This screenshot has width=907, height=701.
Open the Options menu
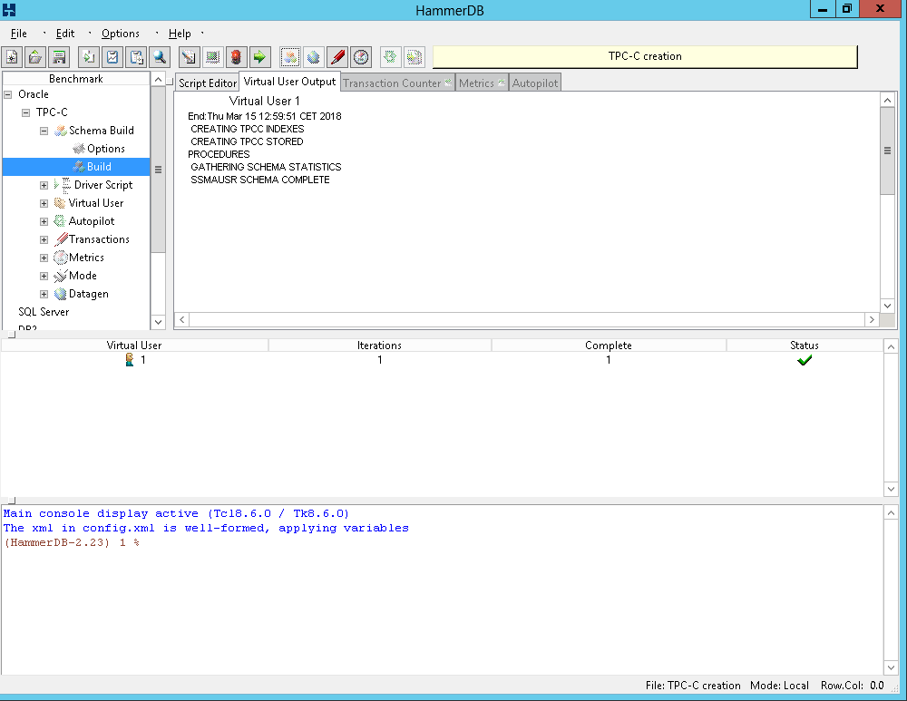click(x=120, y=34)
